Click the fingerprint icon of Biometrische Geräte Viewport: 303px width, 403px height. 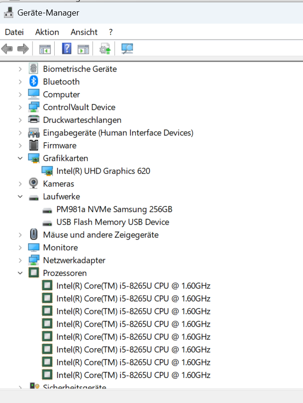pos(34,69)
